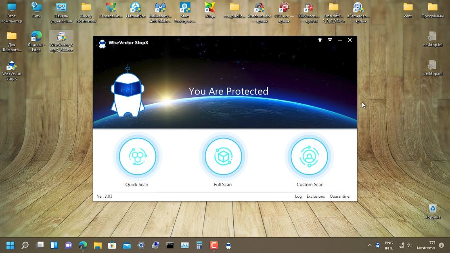Select the KillSwitch shortcut

[309, 13]
